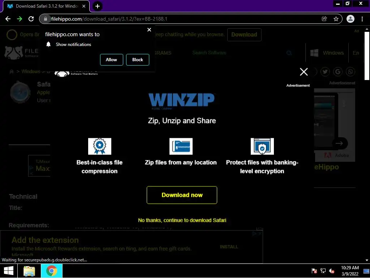The width and height of the screenshot is (370, 278).
Task: Click the network tray icon
Action: 323,271
